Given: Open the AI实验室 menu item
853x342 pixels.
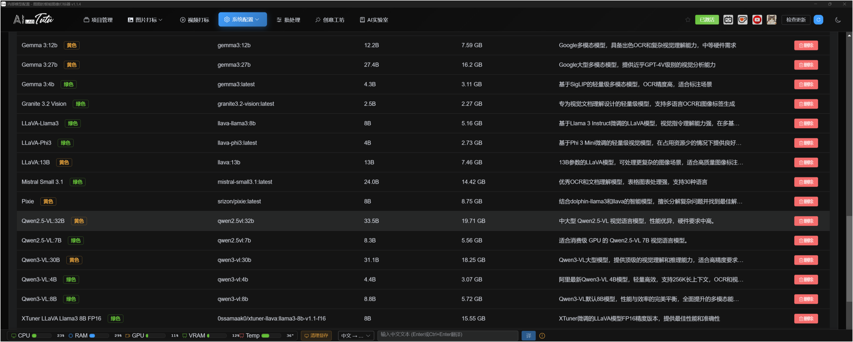Looking at the screenshot, I should (x=374, y=20).
